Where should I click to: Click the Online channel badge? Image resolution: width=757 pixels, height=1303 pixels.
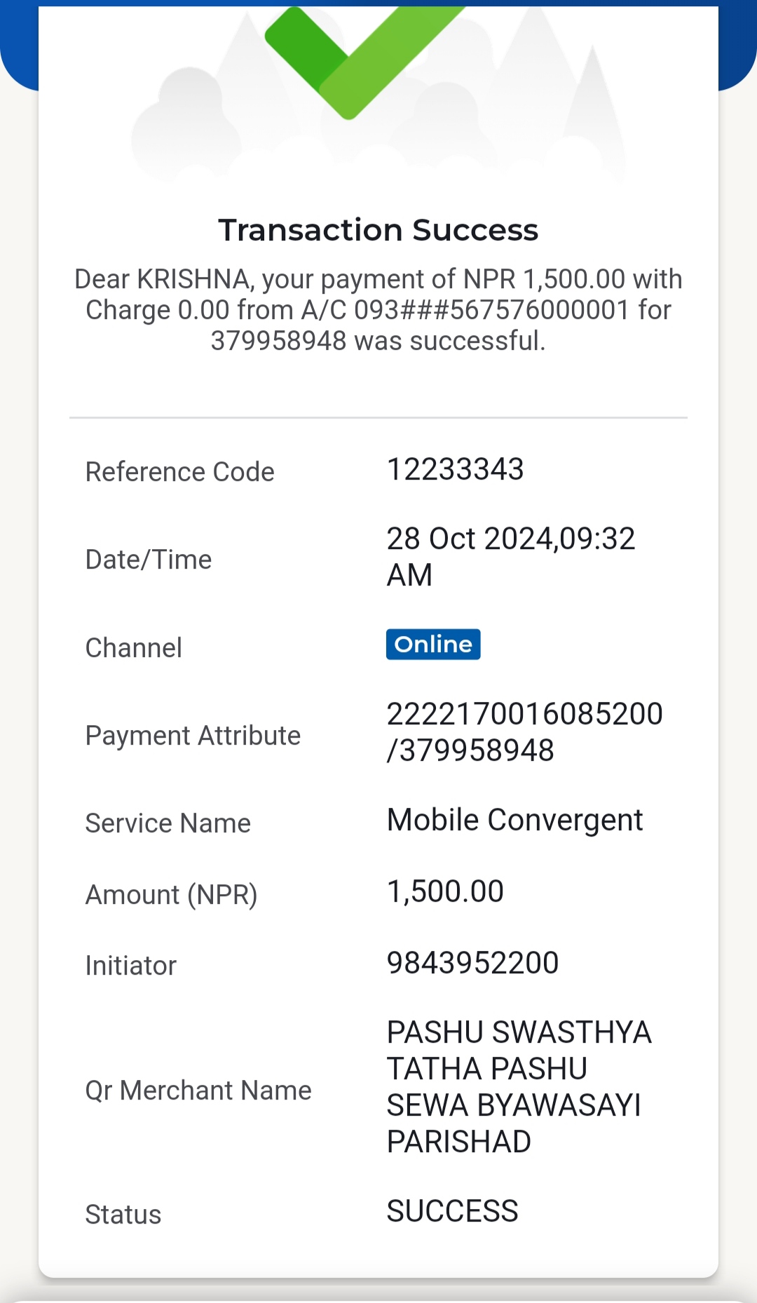pos(433,644)
